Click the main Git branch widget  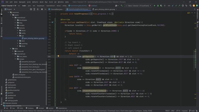(x=192, y=111)
